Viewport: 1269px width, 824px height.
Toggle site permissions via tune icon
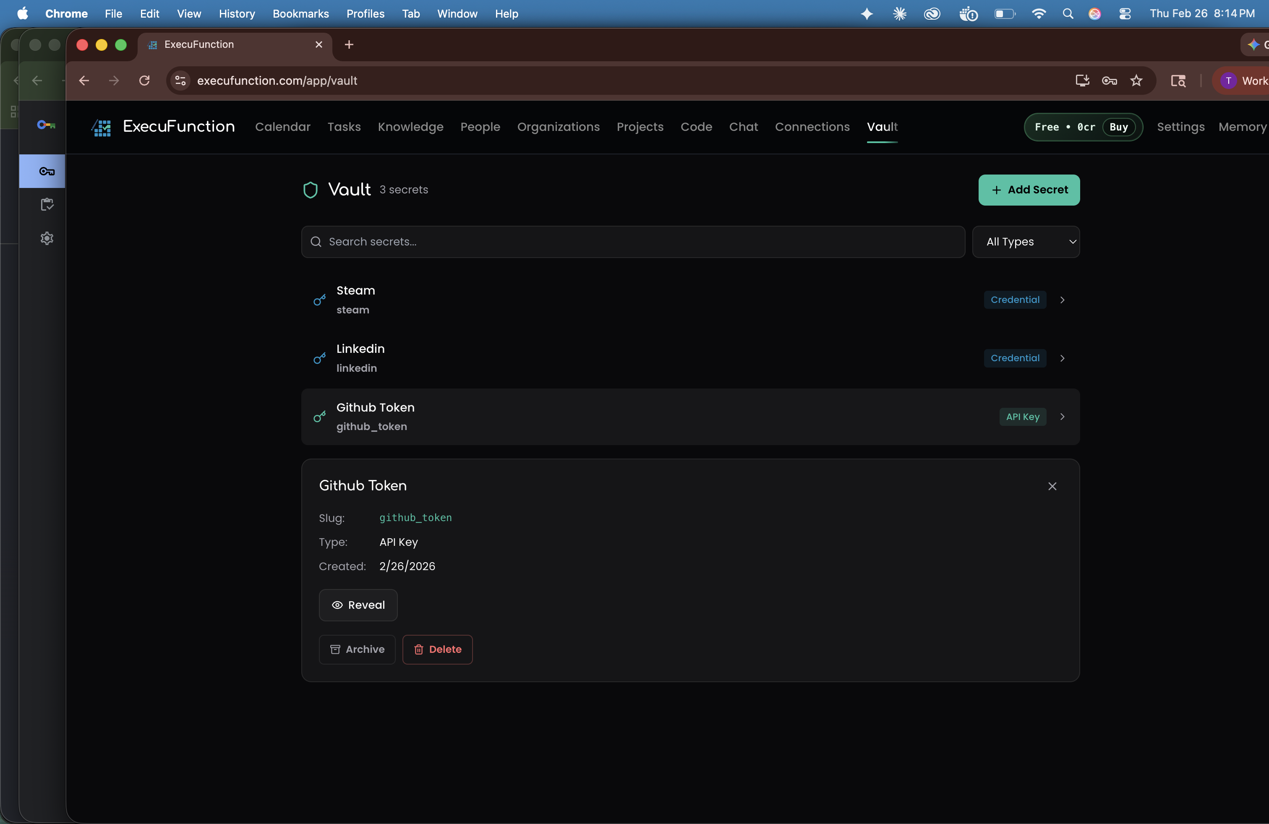click(180, 81)
